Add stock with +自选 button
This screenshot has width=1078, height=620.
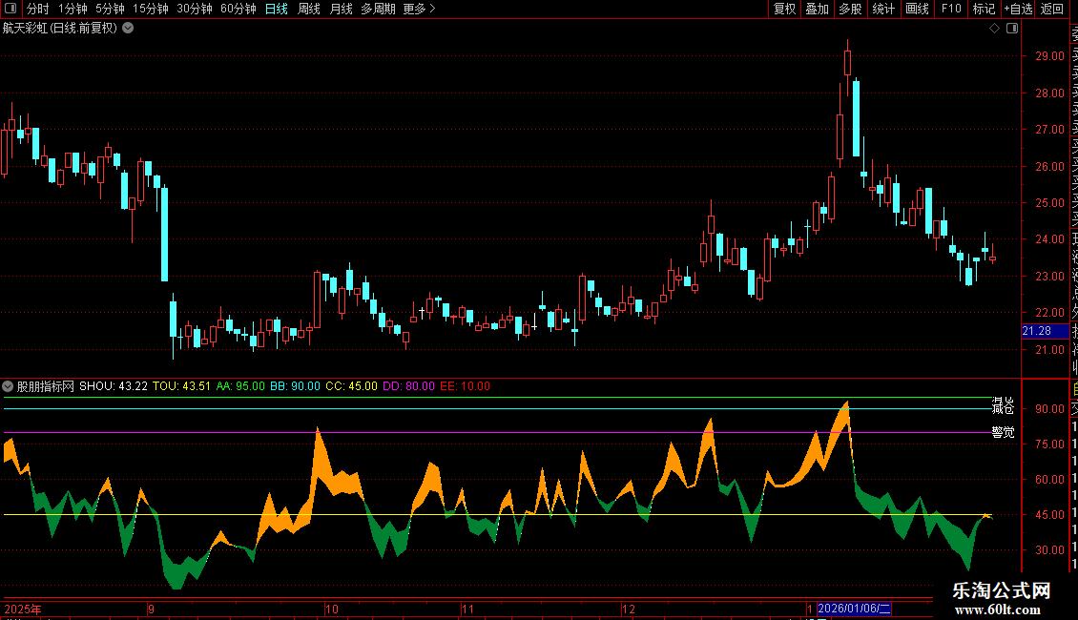tap(1018, 9)
